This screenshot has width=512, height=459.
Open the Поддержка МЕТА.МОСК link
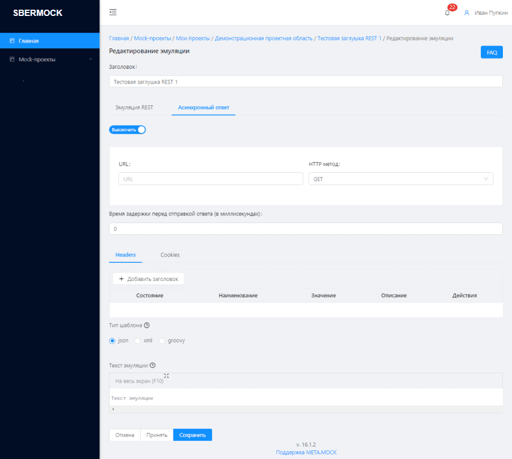(305, 452)
